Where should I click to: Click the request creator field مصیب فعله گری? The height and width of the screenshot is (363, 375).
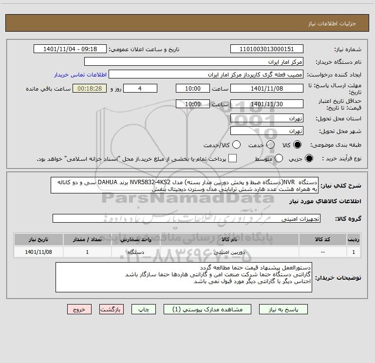(x=206, y=75)
